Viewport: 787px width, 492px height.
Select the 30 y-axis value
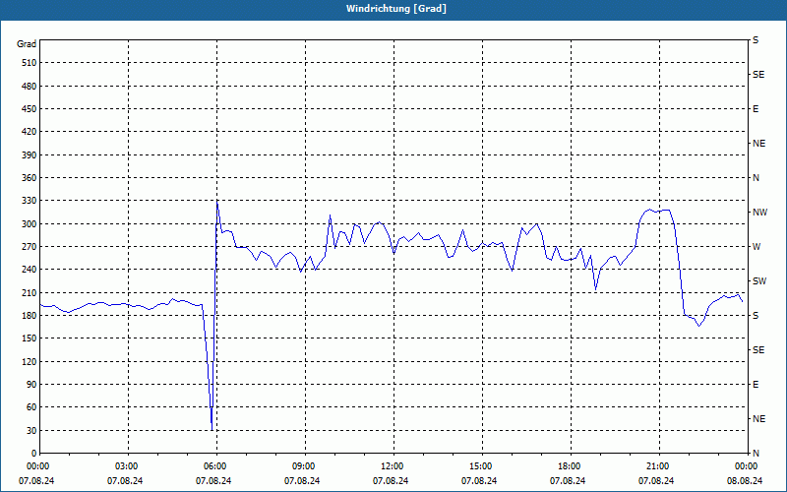click(x=31, y=431)
